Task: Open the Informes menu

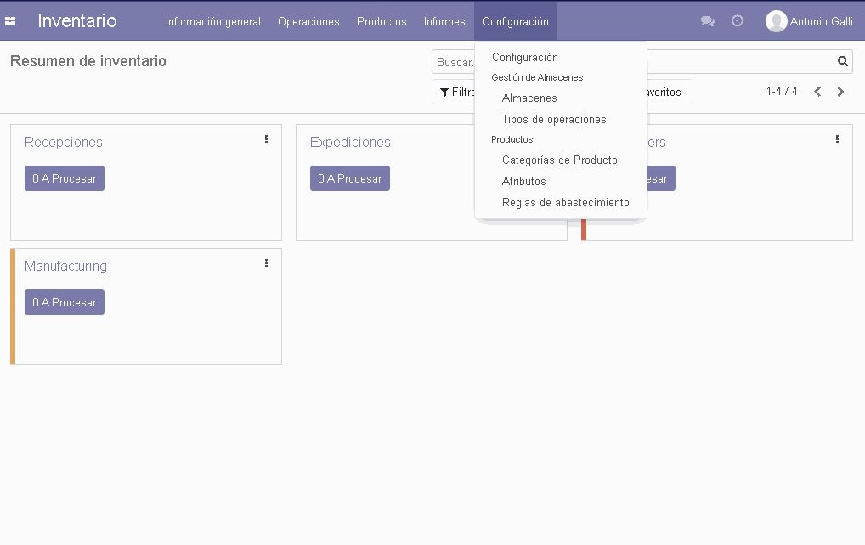Action: point(444,21)
